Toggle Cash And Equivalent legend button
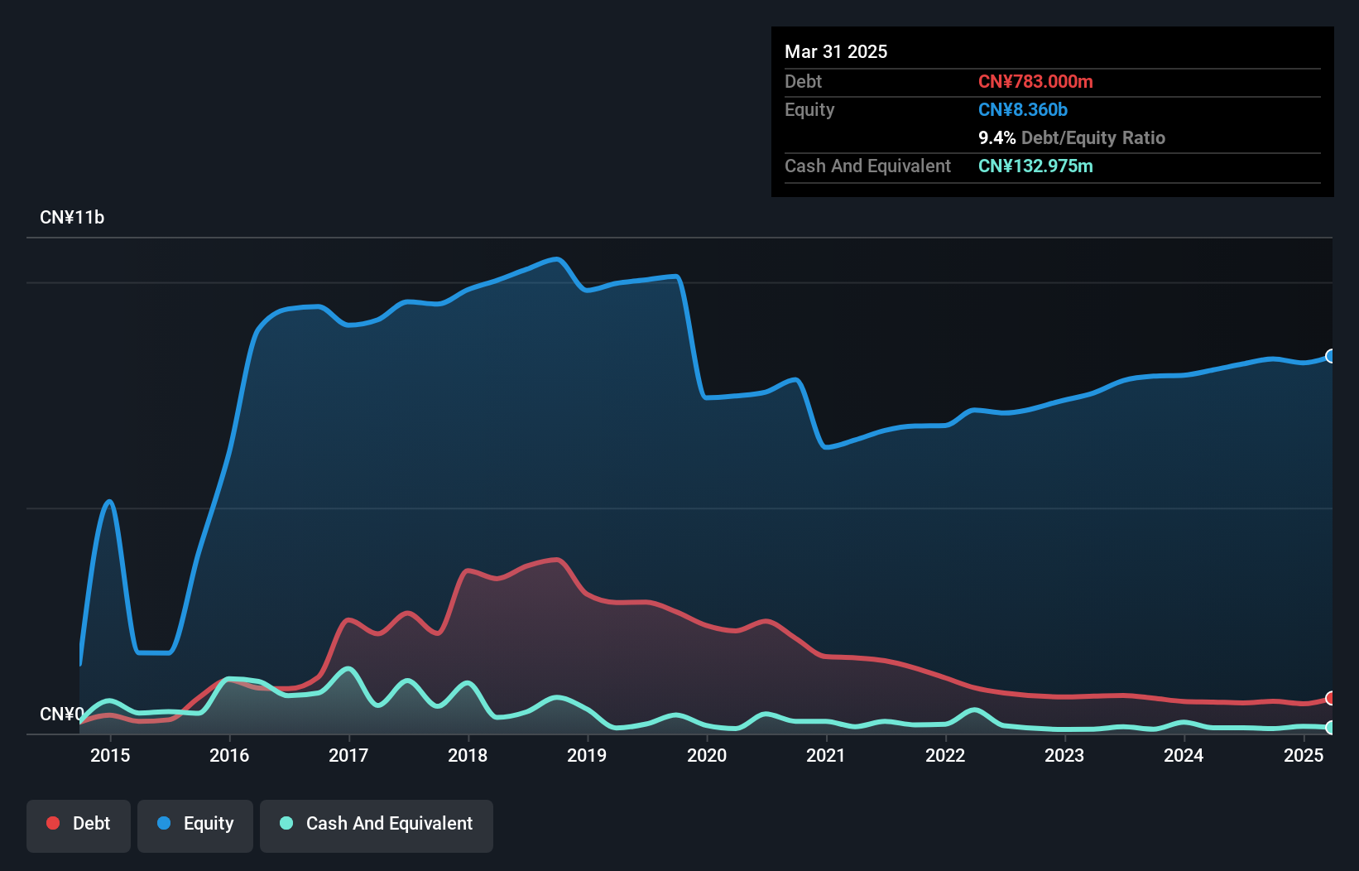The height and width of the screenshot is (871, 1359). click(x=377, y=825)
